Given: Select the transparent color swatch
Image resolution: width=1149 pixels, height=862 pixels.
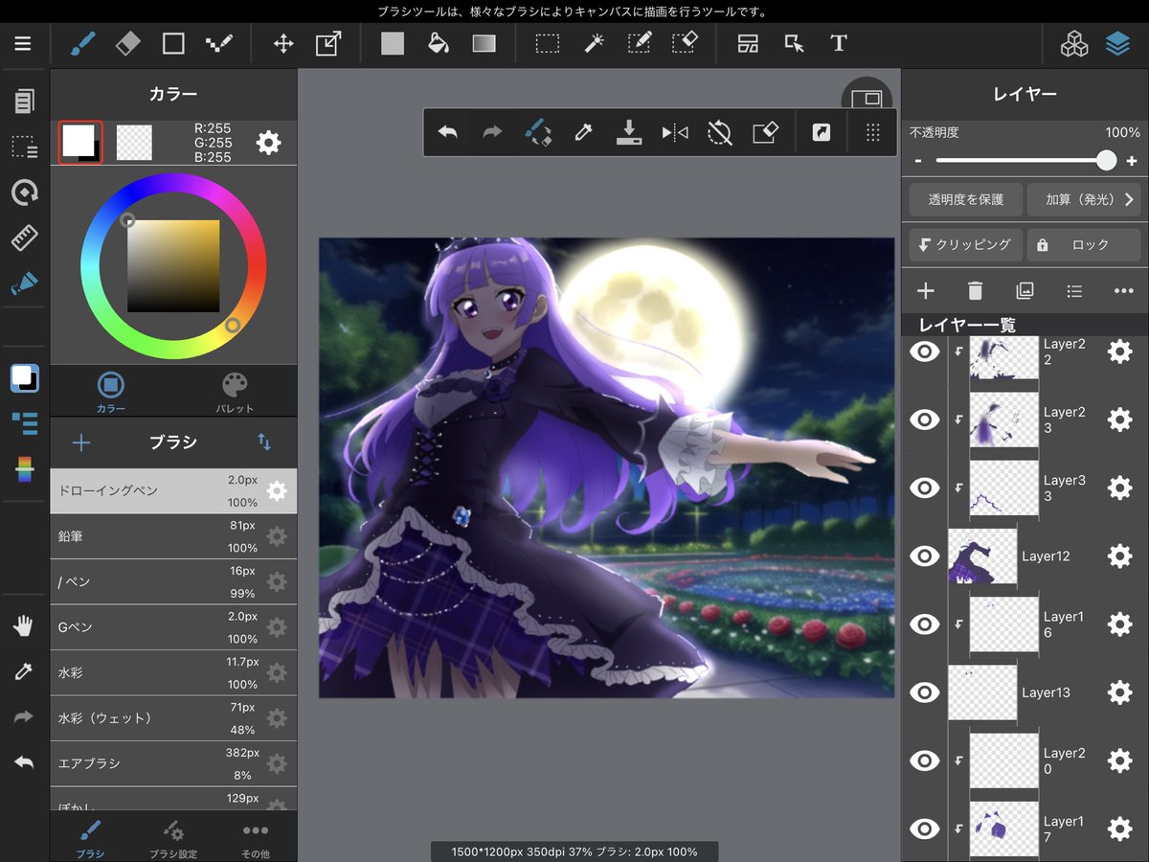Looking at the screenshot, I should click(135, 143).
